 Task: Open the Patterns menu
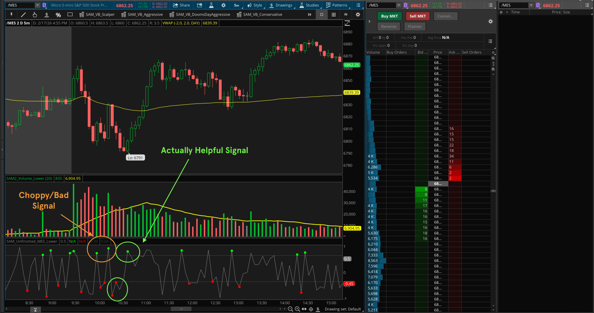[x=336, y=5]
